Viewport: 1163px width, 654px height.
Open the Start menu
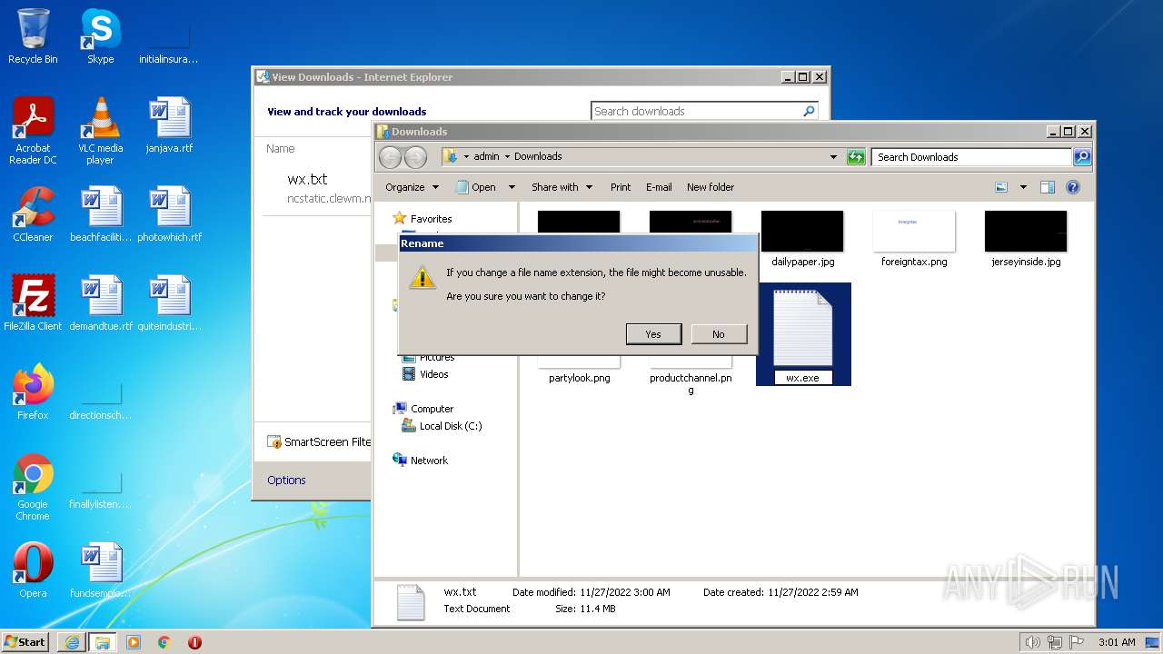[x=25, y=641]
